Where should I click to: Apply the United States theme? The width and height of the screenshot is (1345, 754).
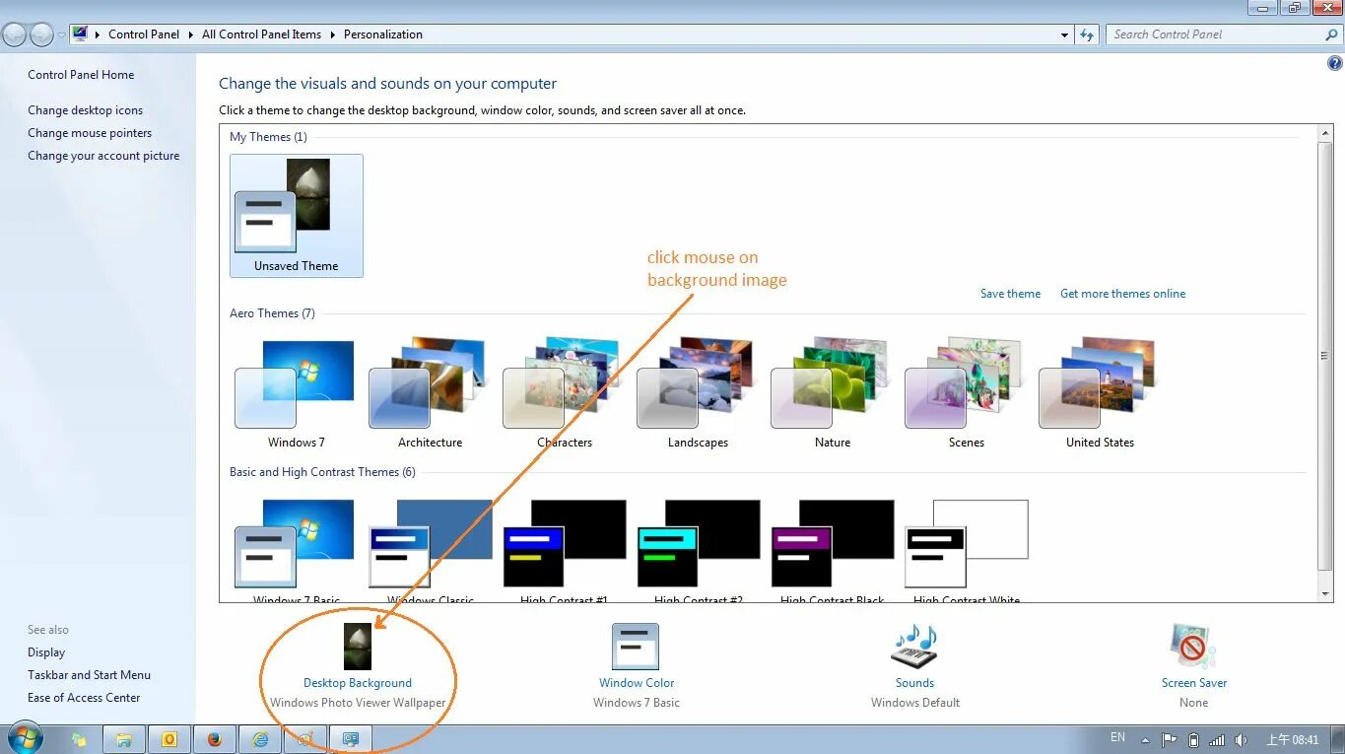(1100, 392)
